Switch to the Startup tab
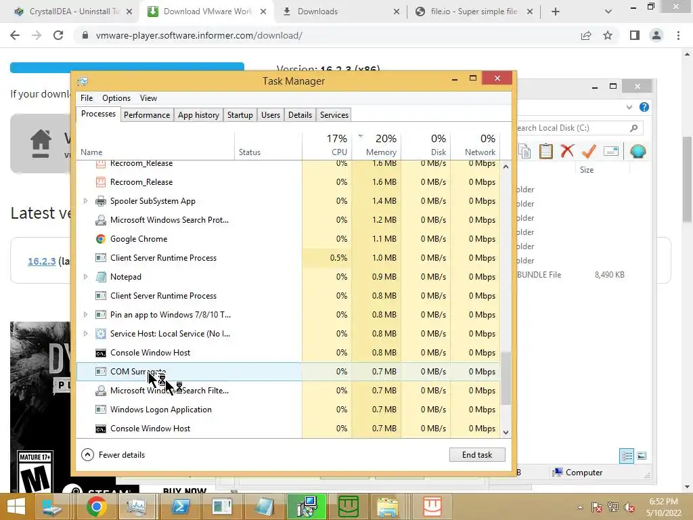 point(240,115)
